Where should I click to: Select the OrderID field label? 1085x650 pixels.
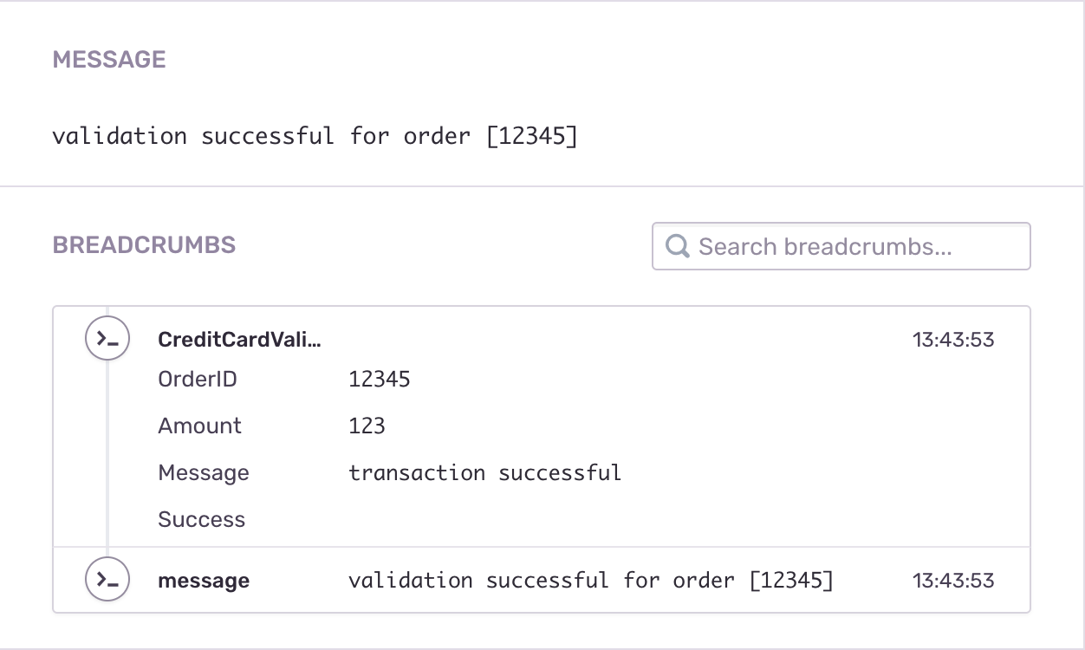pyautogui.click(x=197, y=380)
